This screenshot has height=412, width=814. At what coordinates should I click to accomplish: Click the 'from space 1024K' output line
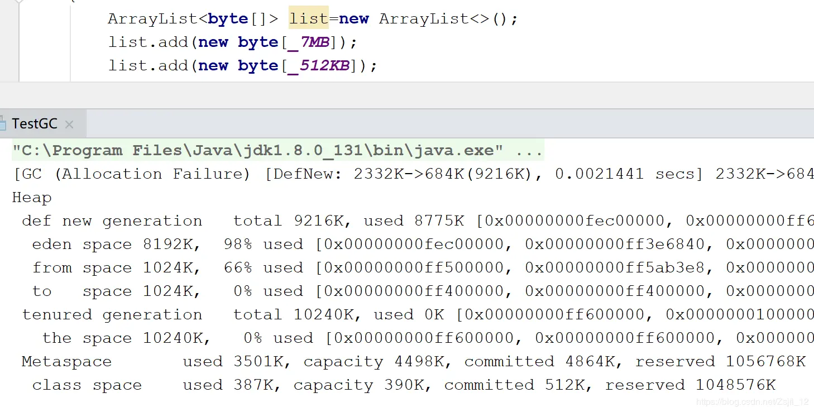point(423,268)
